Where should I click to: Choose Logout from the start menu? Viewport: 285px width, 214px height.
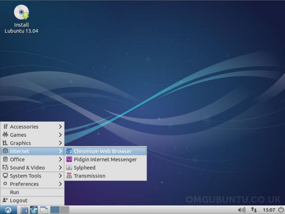click(x=32, y=200)
